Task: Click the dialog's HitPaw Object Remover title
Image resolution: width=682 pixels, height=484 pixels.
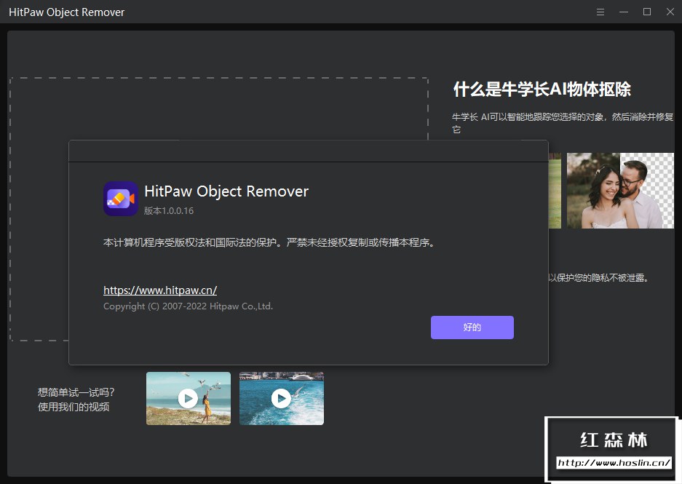Action: click(226, 191)
